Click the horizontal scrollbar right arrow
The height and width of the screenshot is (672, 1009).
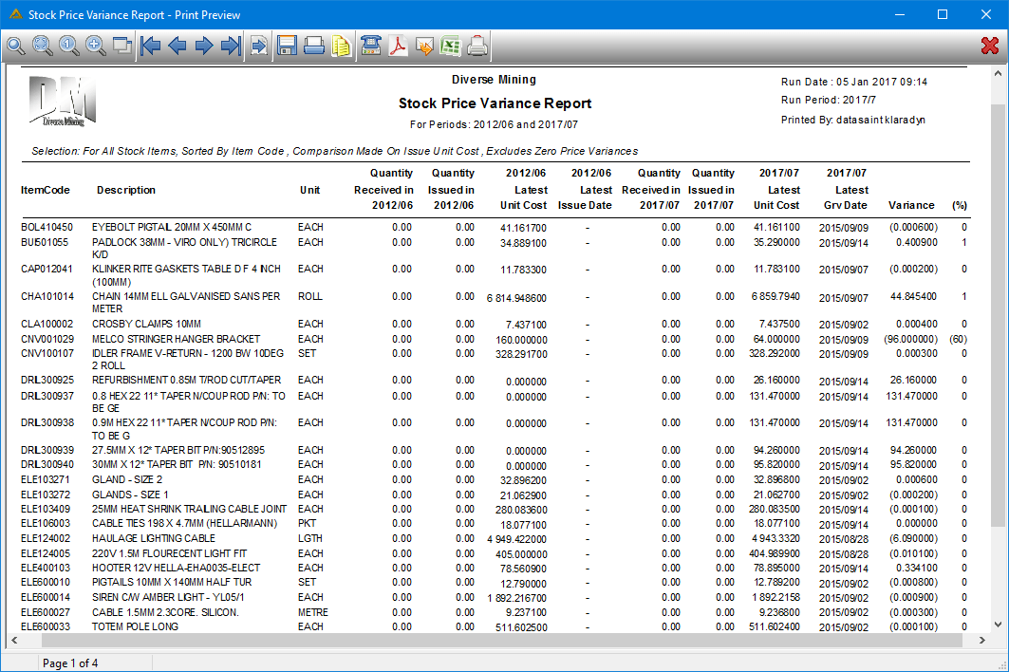coord(982,641)
